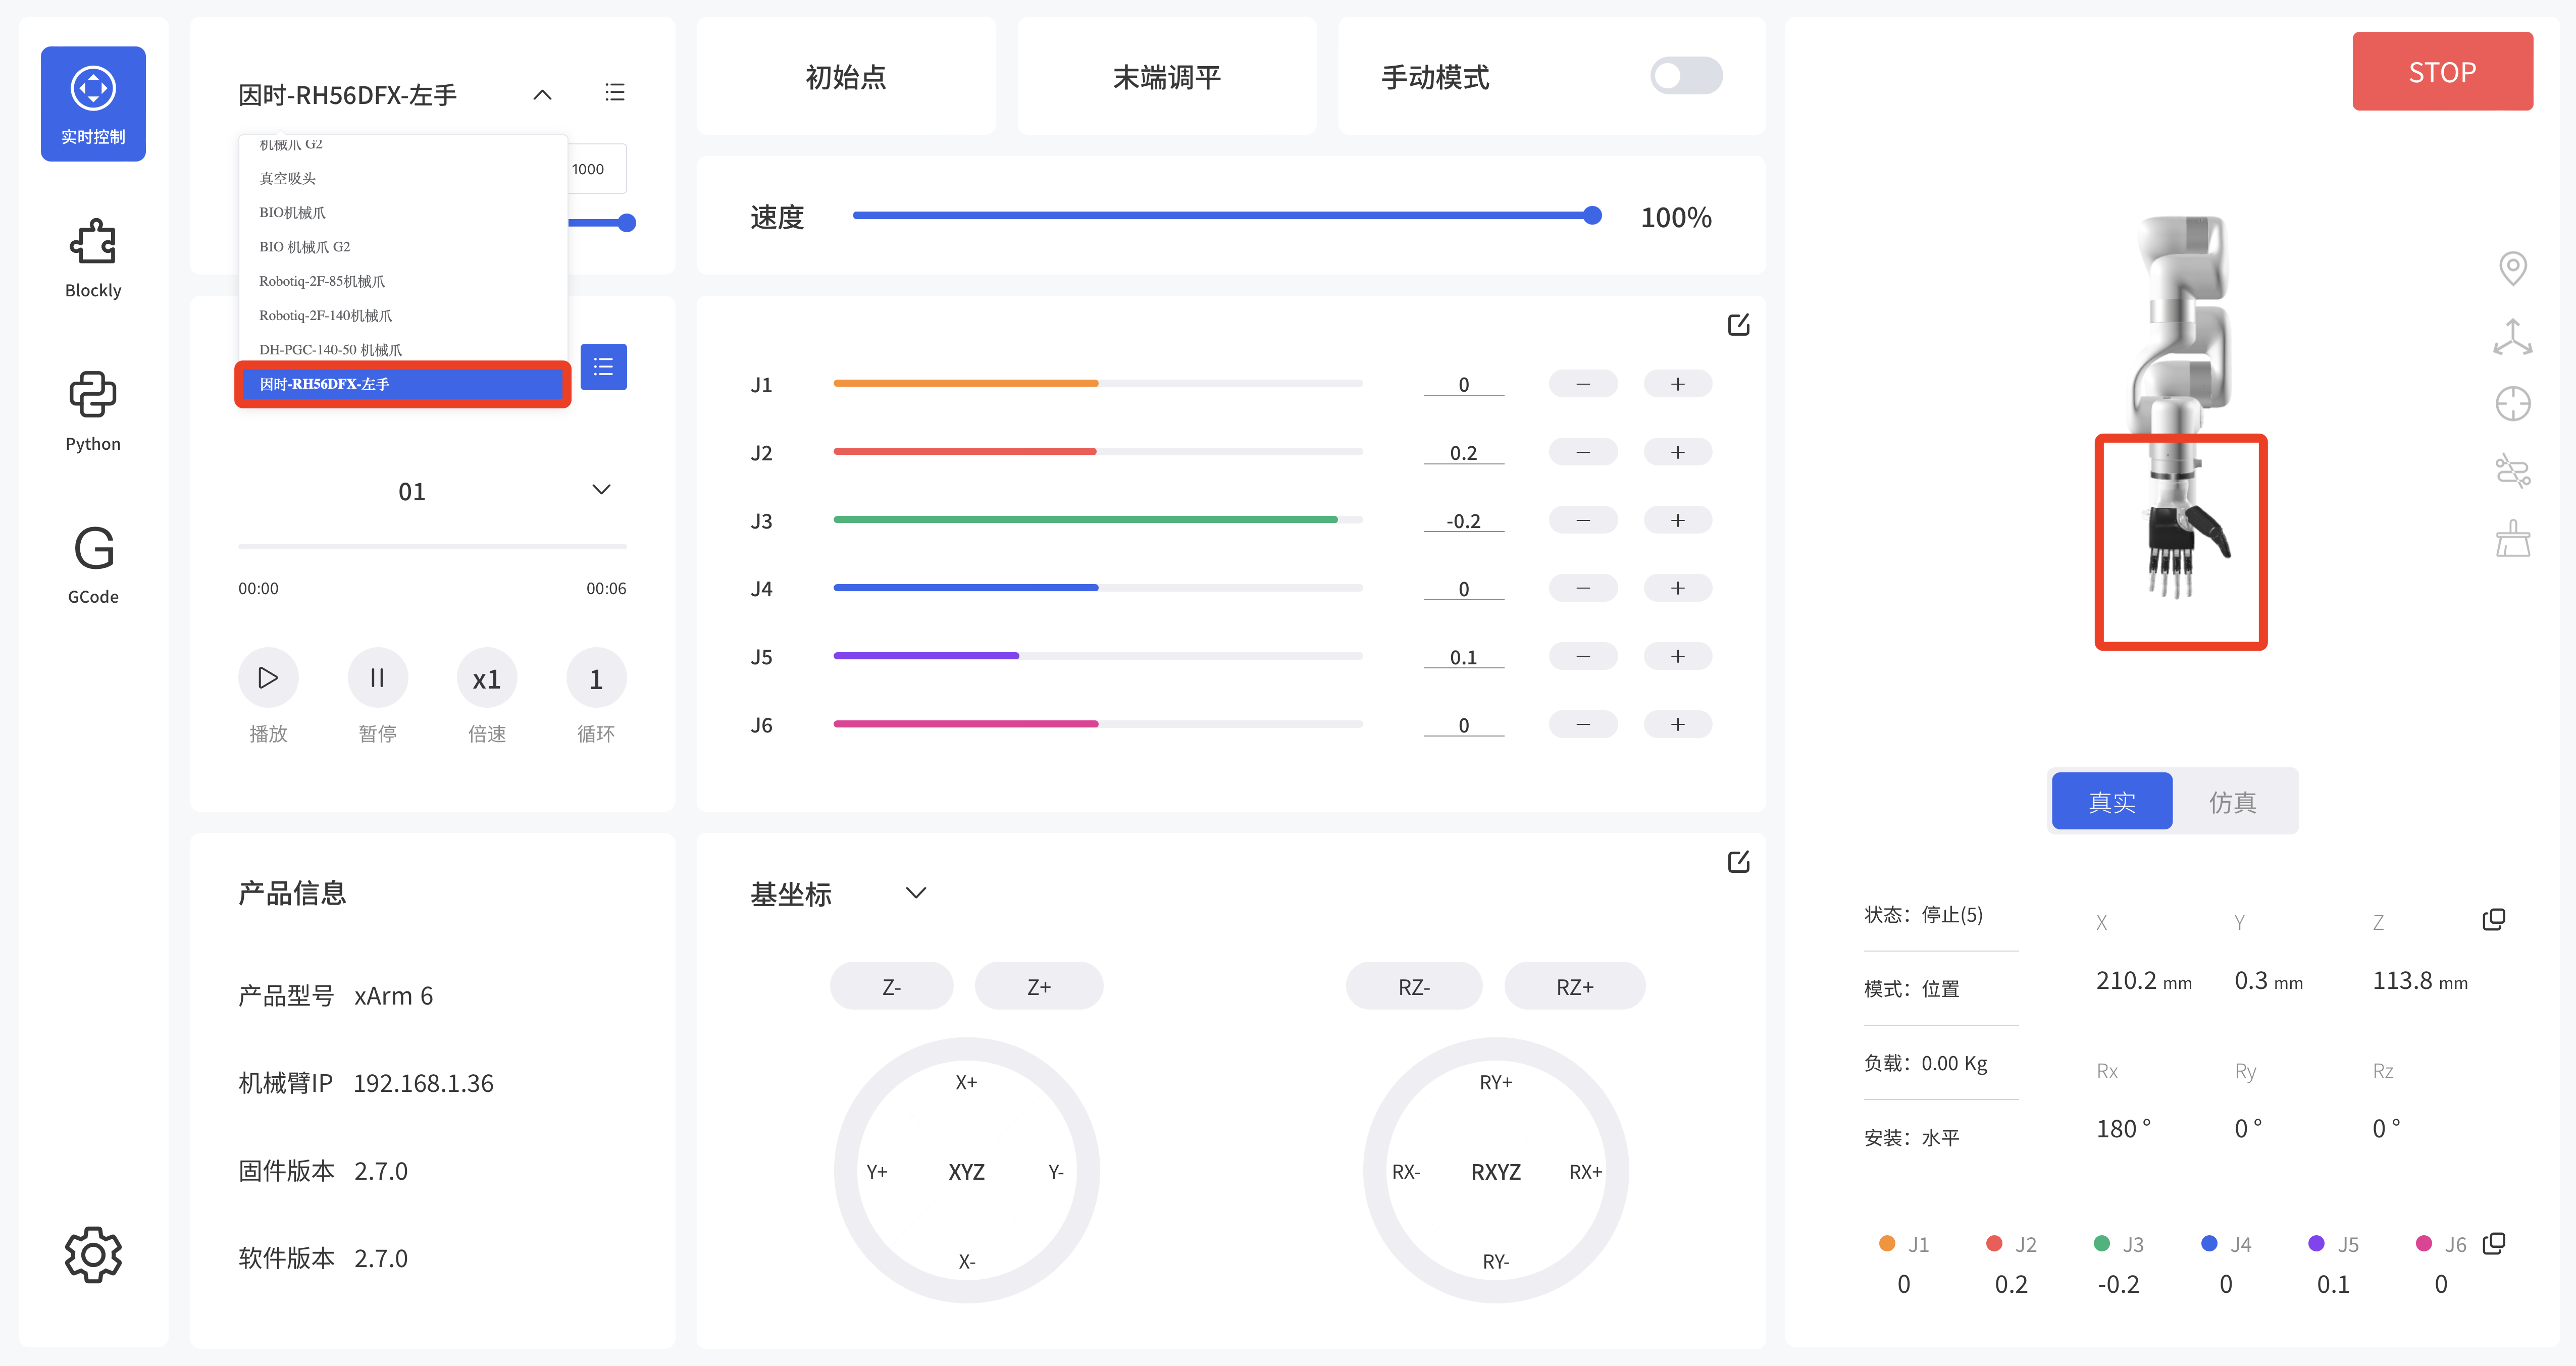Click the 初始点 initial point button
The height and width of the screenshot is (1366, 2576).
coord(846,76)
